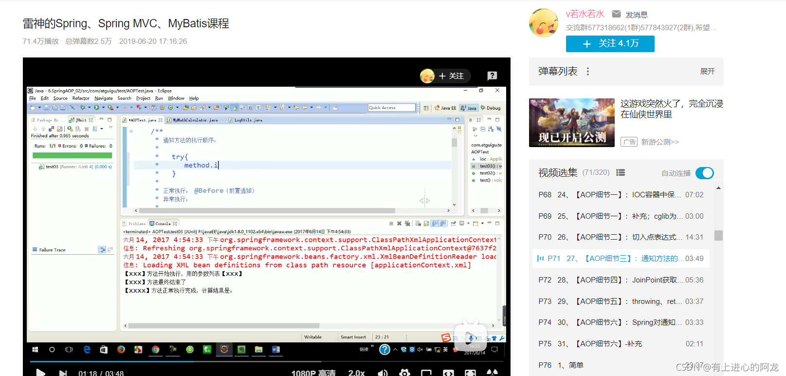
Task: Switch to the Package Explorer tab
Action: point(47,120)
